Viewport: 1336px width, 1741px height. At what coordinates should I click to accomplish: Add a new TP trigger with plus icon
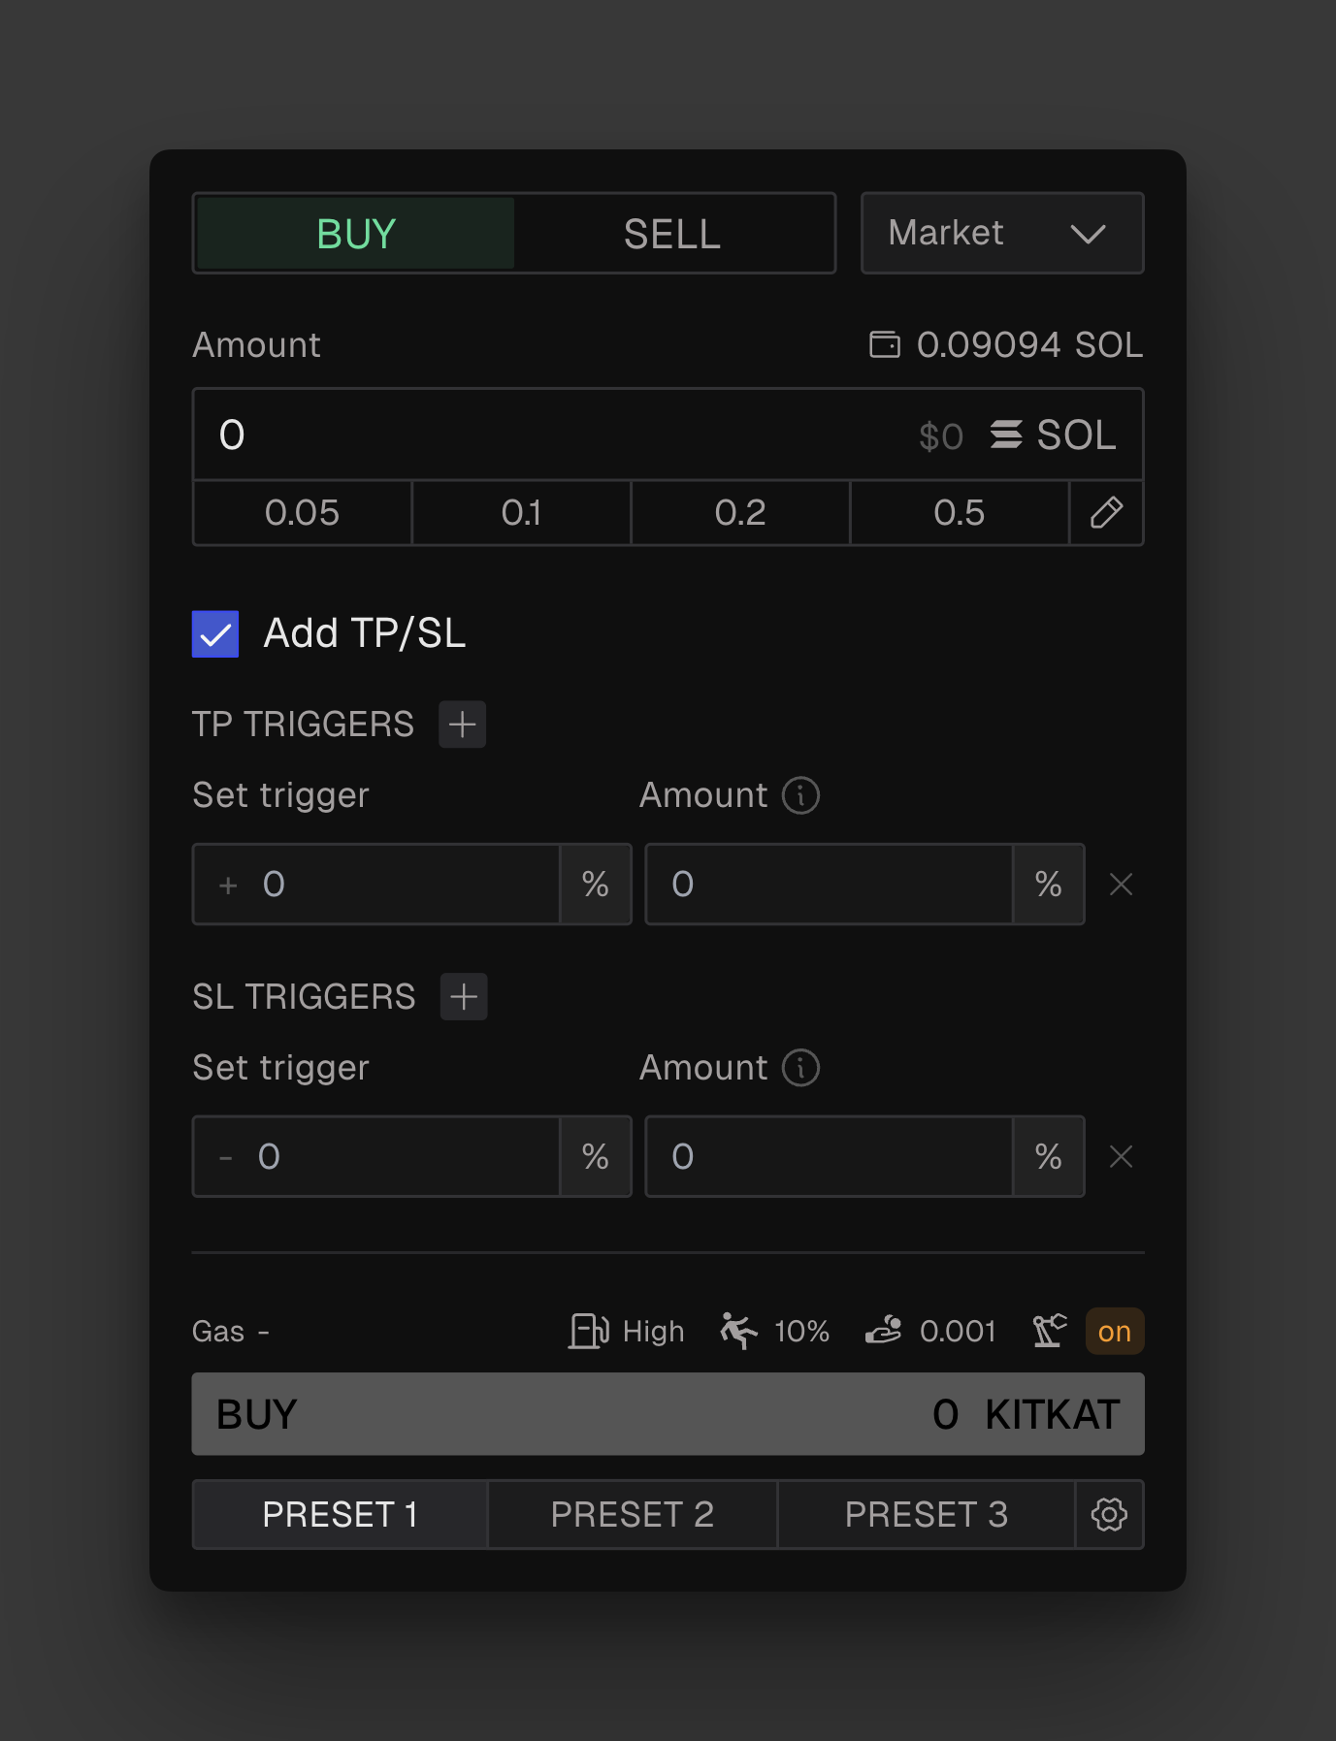[x=463, y=725]
